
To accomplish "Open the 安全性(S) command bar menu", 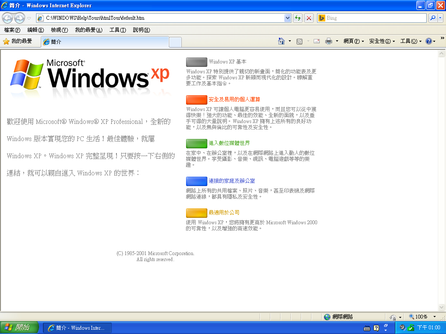I will point(382,41).
